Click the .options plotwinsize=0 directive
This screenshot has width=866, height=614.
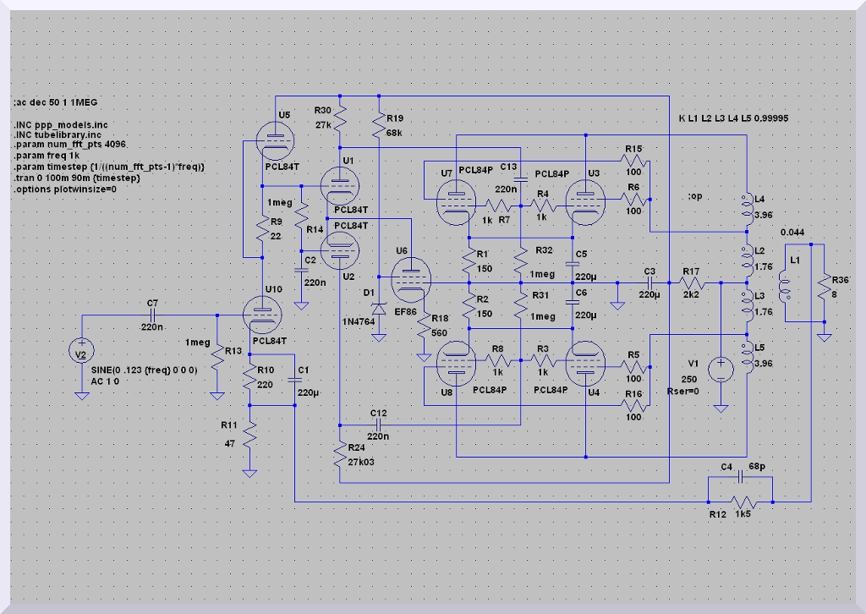click(65, 189)
